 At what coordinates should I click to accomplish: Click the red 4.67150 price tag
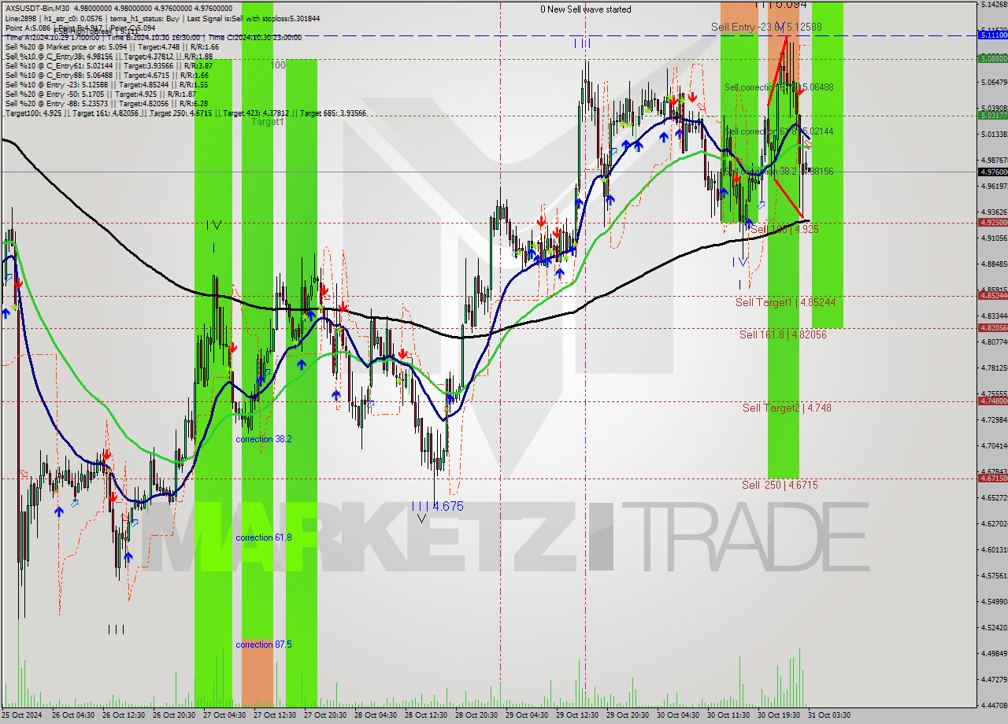tap(993, 478)
